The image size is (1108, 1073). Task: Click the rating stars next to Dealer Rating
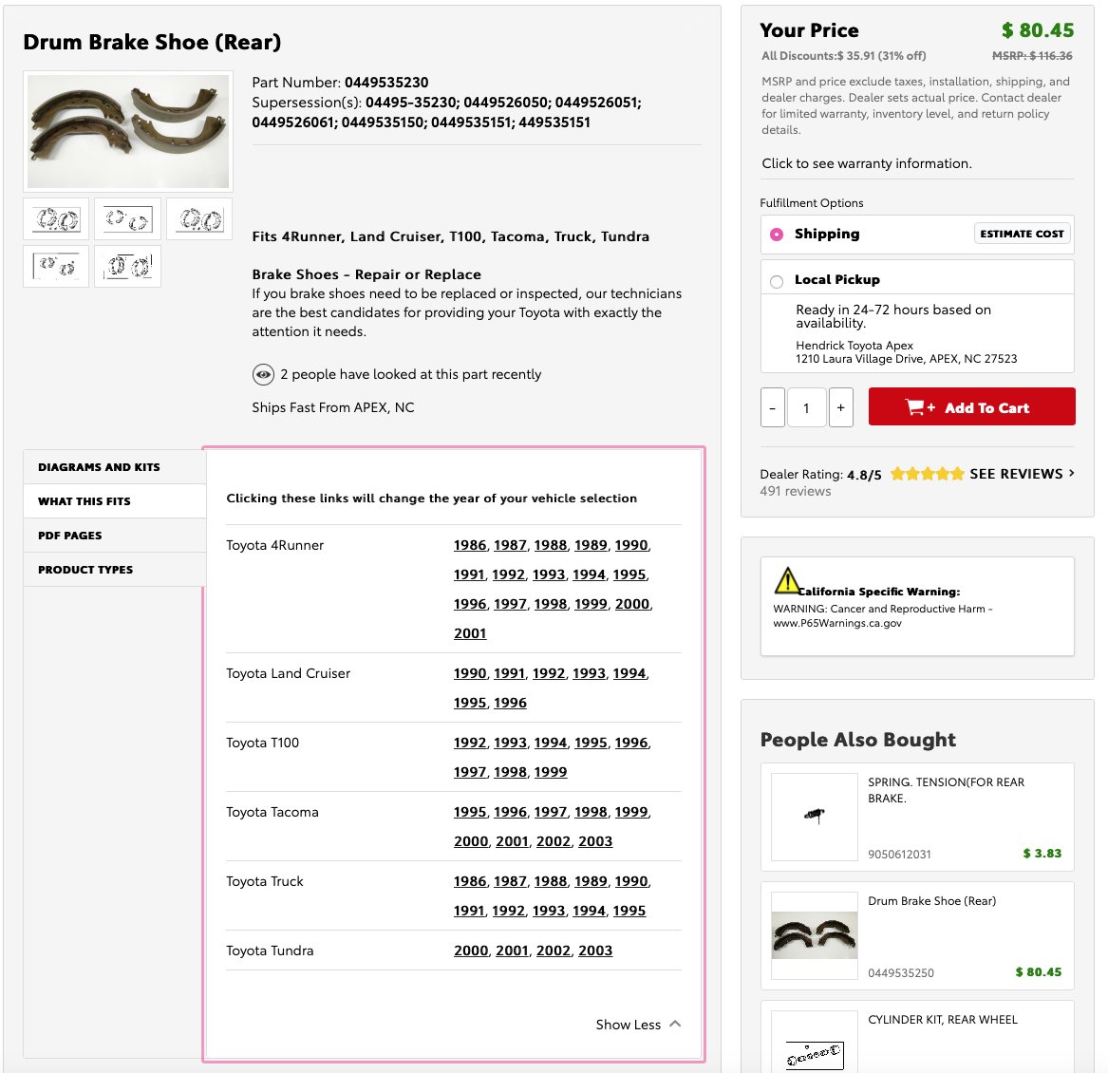pos(927,474)
